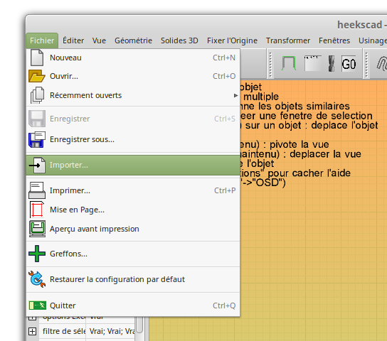Viewport: 387px width, 341px height.
Task: Open the Transformer menu
Action: click(288, 40)
